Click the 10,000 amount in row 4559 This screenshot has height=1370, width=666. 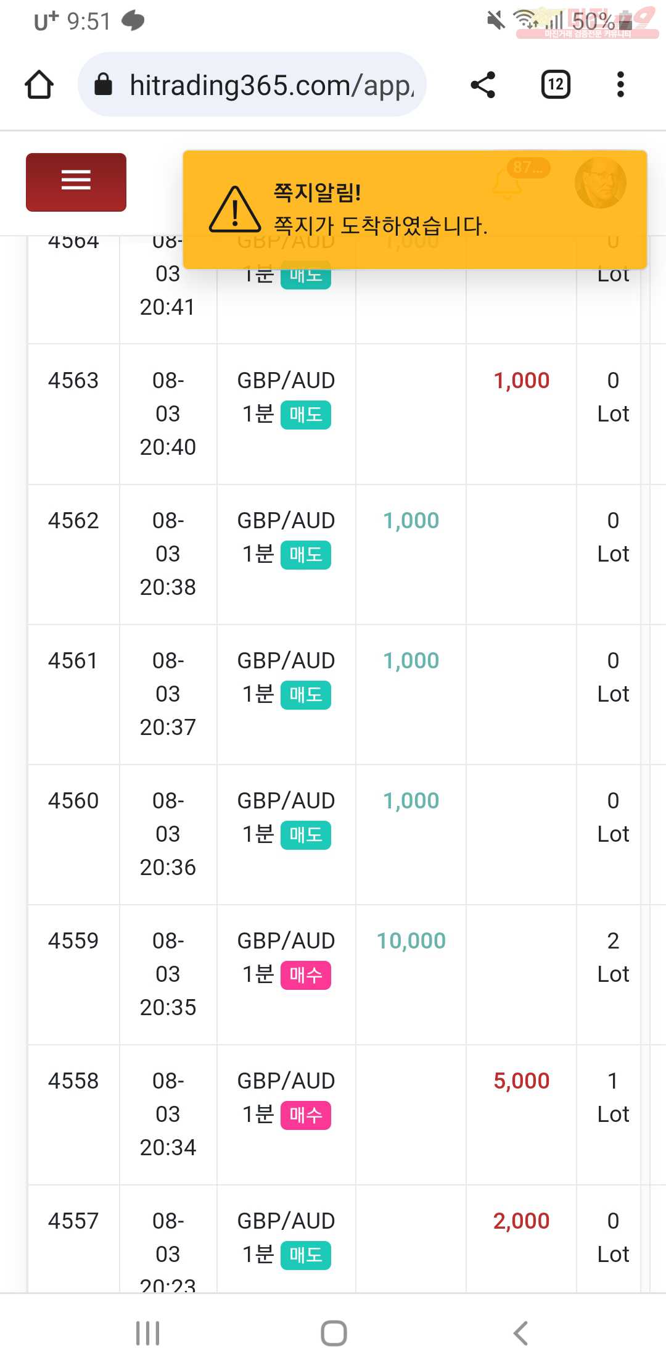[411, 940]
